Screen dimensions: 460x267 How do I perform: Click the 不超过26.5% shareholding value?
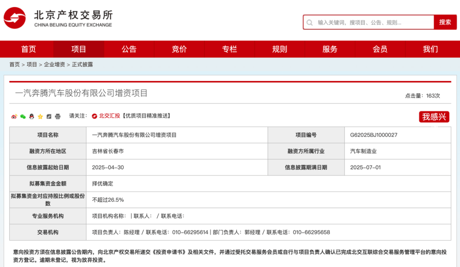pyautogui.click(x=108, y=200)
